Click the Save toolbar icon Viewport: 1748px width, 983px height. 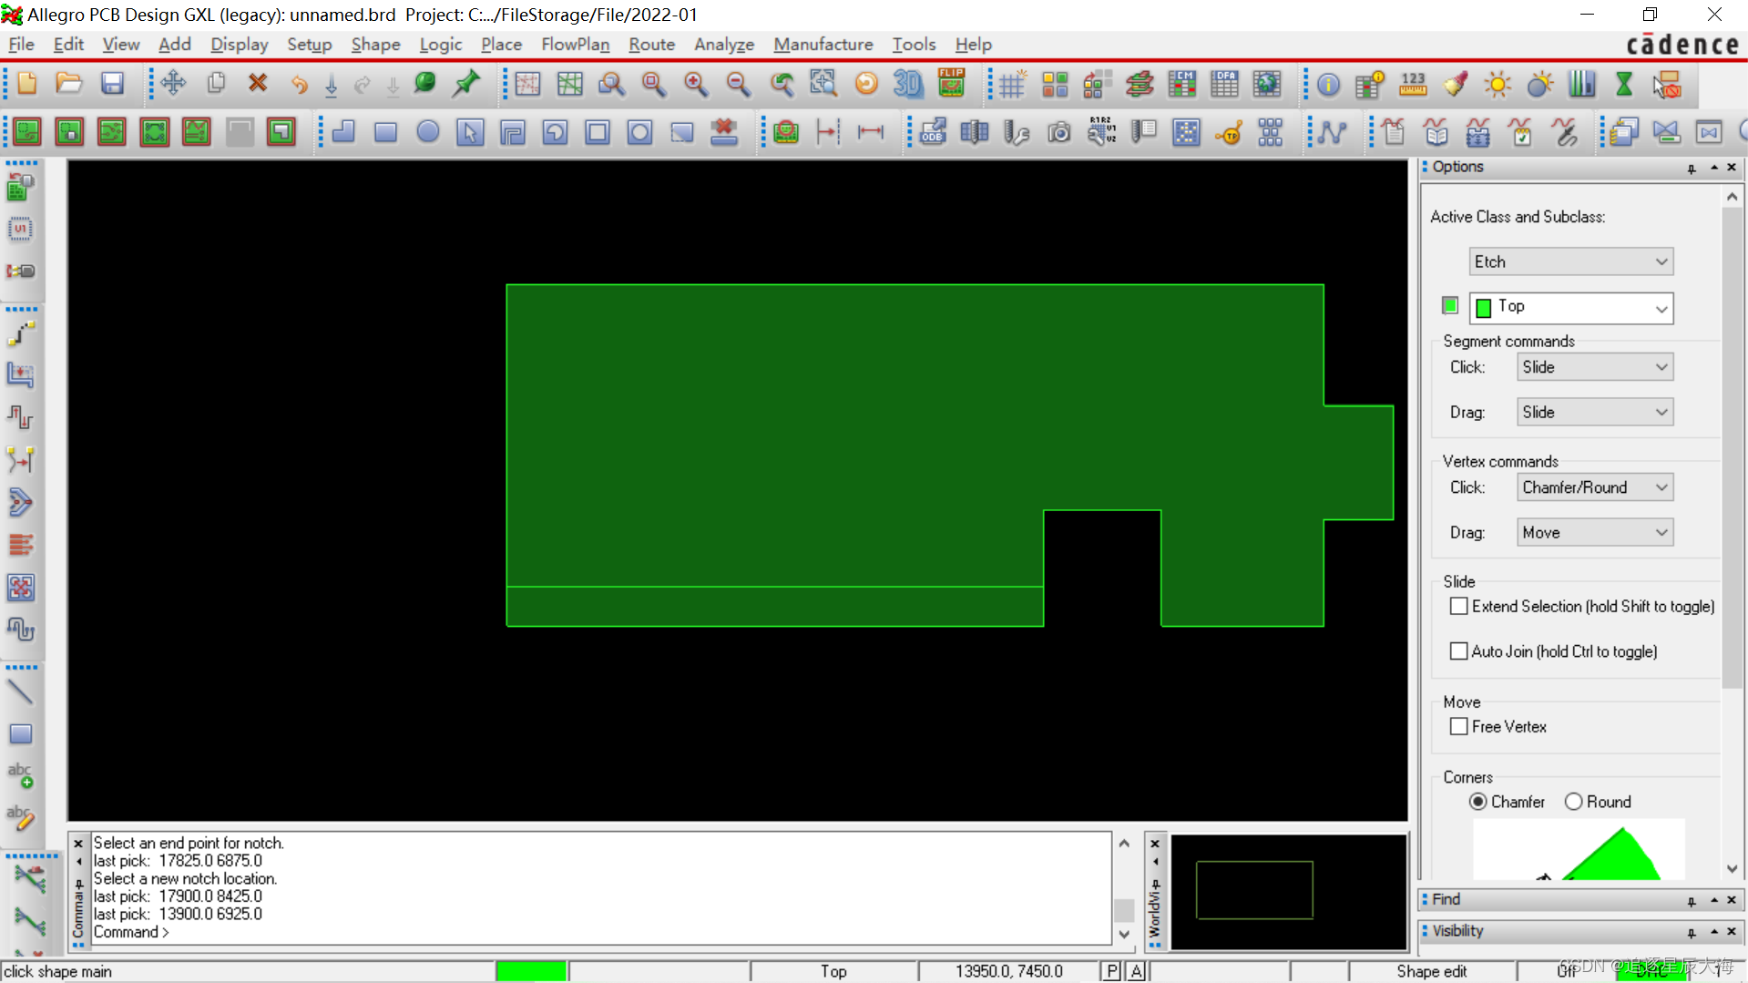(112, 83)
